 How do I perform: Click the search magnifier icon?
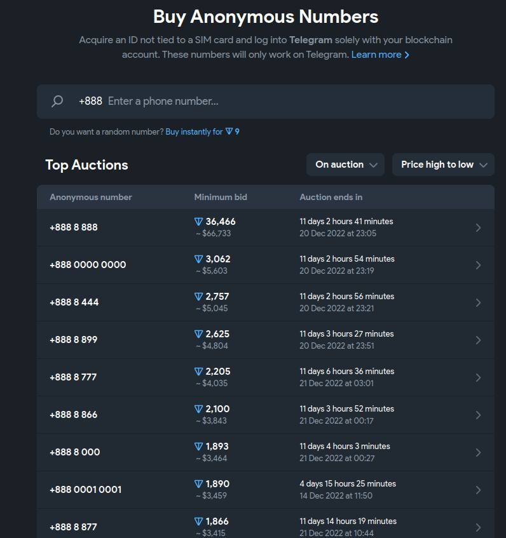(x=57, y=101)
